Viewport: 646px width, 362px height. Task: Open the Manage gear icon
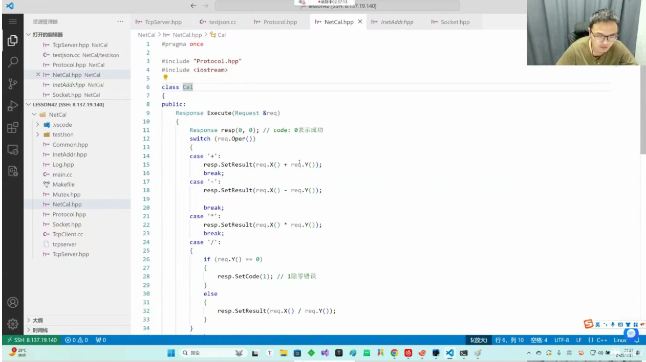13,324
